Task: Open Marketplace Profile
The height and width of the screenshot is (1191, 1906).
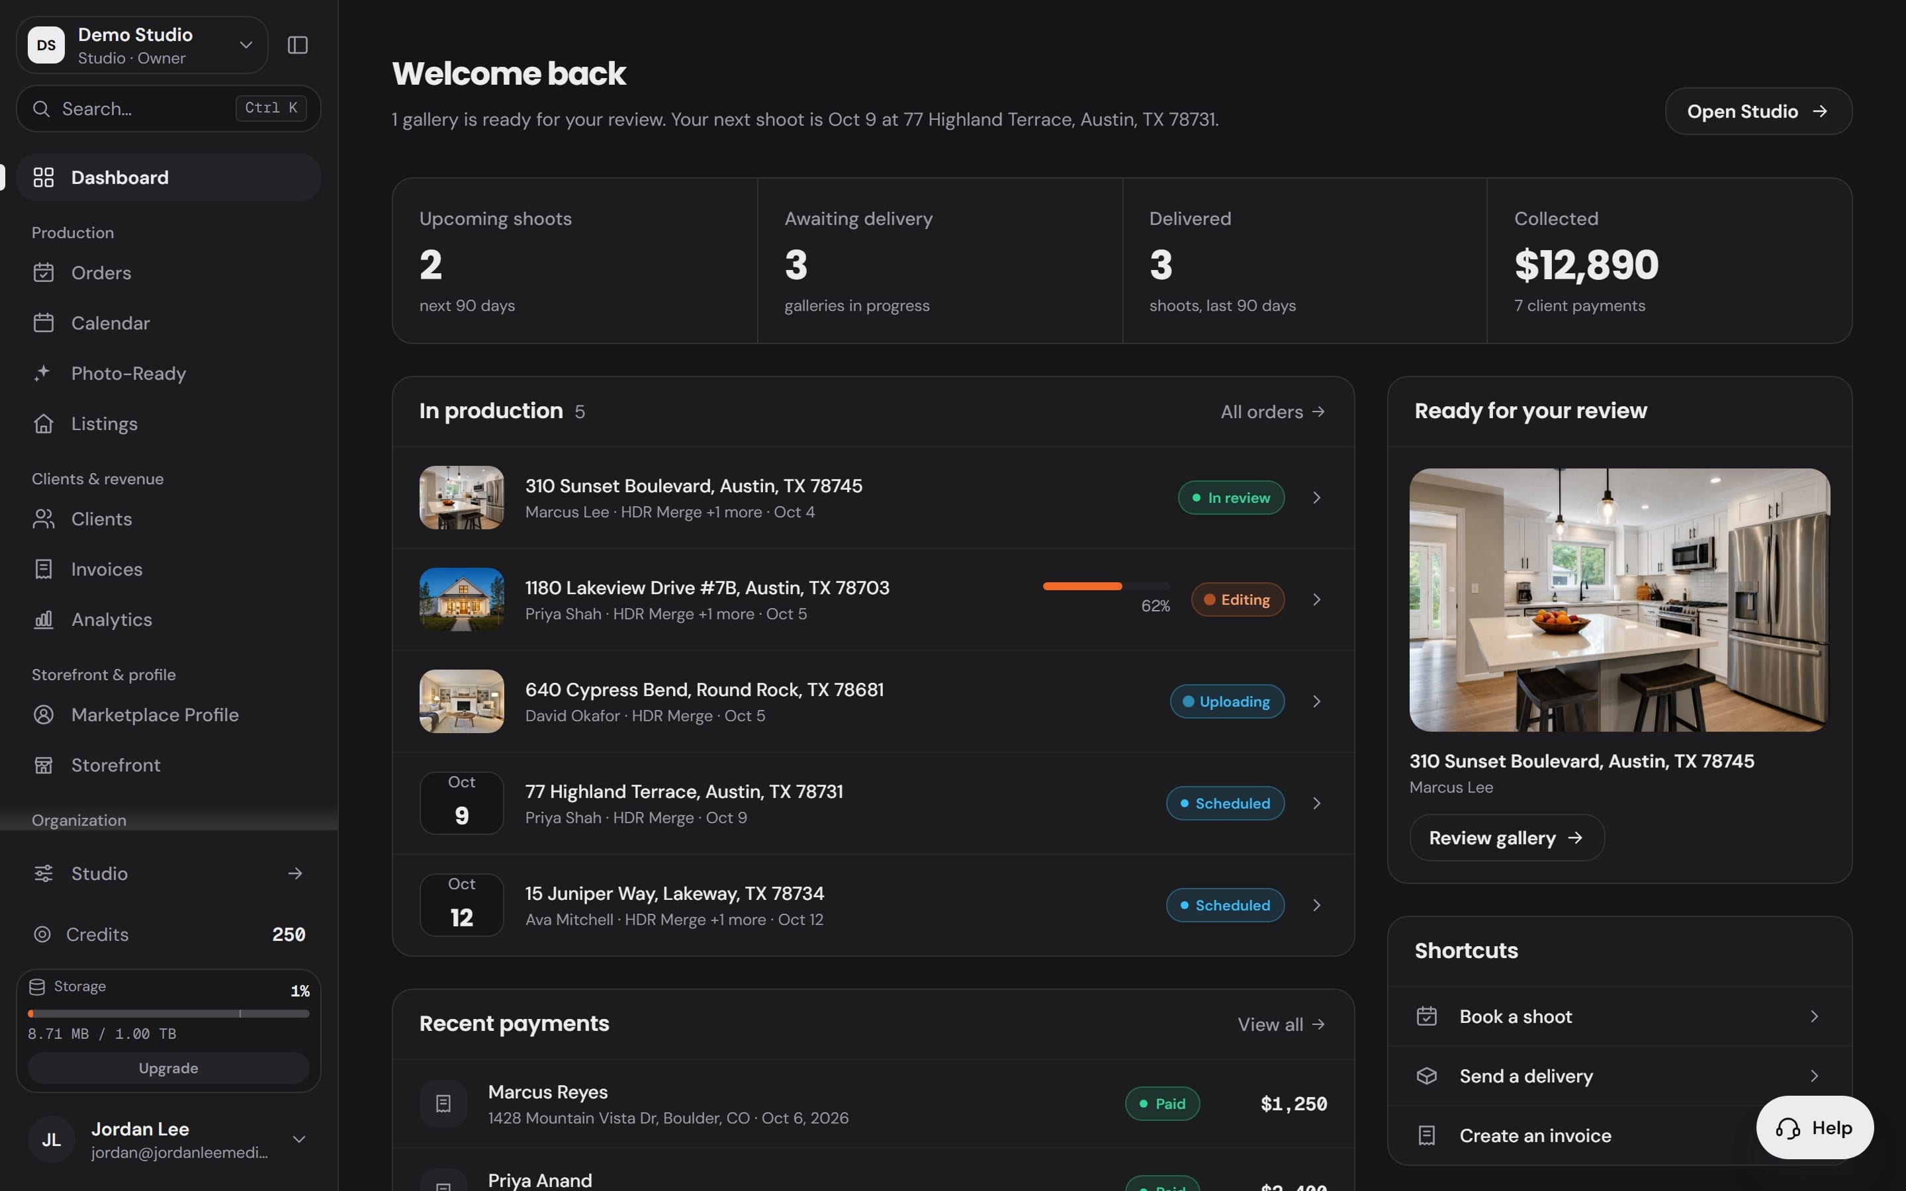Action: point(169,715)
